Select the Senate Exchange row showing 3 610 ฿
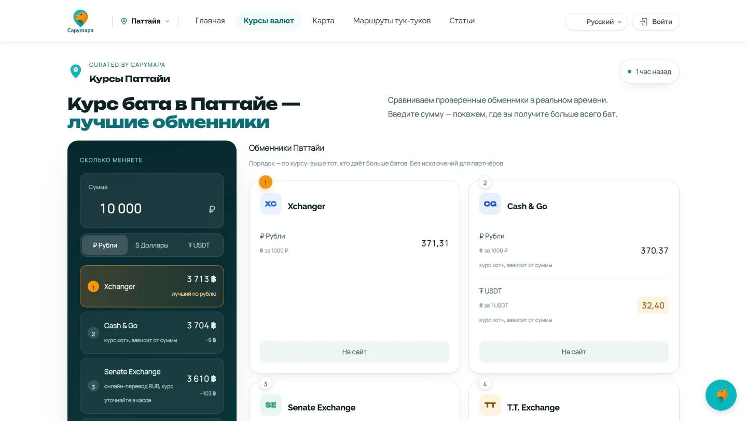747x421 pixels. [152, 386]
